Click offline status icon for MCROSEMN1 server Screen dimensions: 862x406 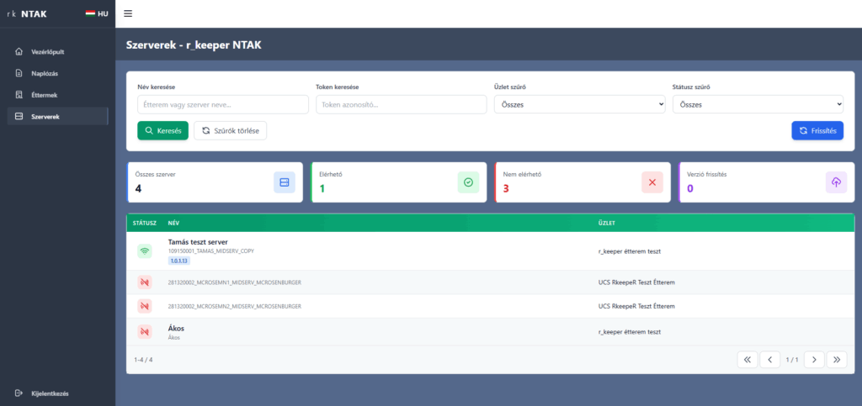145,282
